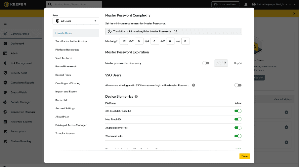Click the BreachWatch shield icon

coord(5,92)
